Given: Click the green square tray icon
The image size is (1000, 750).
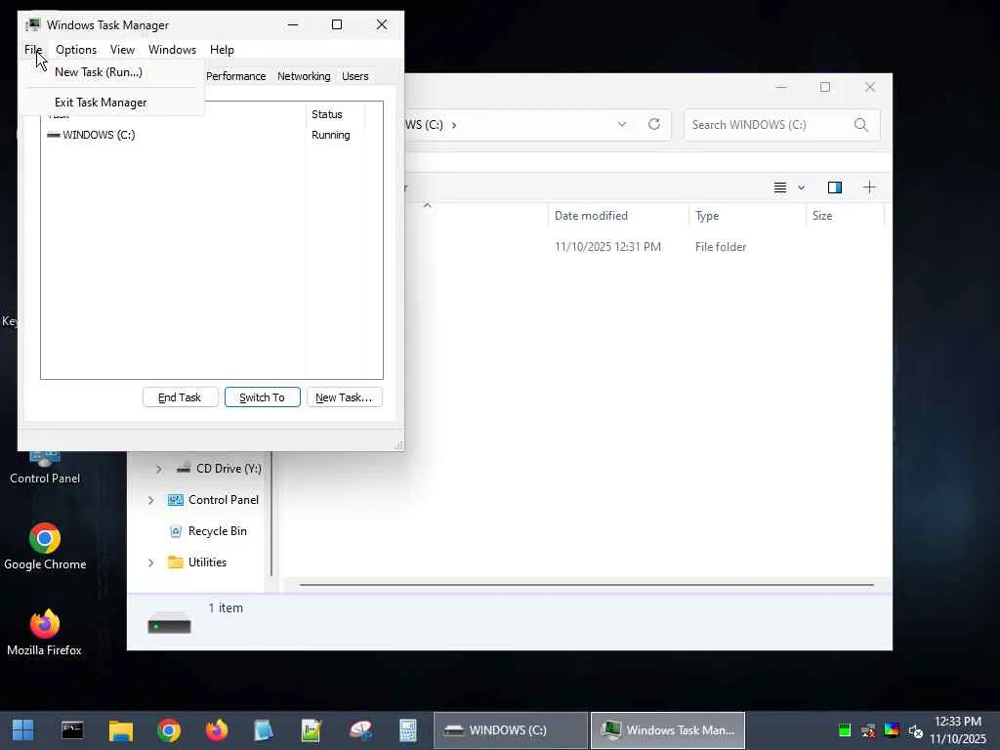Looking at the screenshot, I should click(845, 730).
